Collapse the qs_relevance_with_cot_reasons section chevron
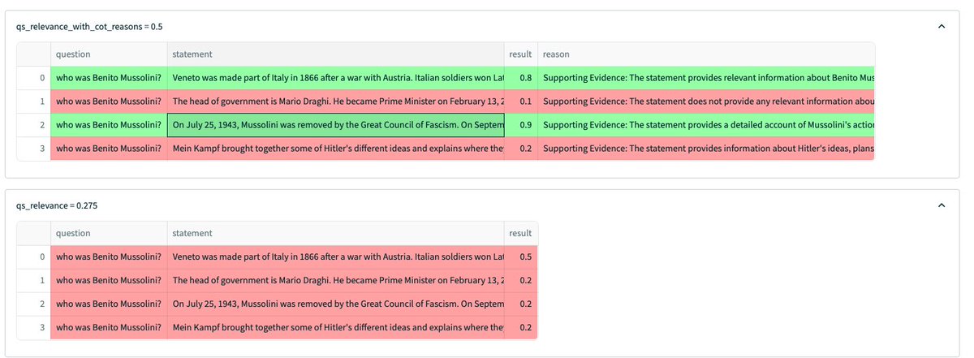The width and height of the screenshot is (974, 358). click(942, 27)
